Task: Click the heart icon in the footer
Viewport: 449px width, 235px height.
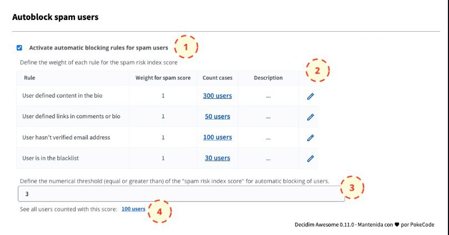Action: click(x=397, y=224)
